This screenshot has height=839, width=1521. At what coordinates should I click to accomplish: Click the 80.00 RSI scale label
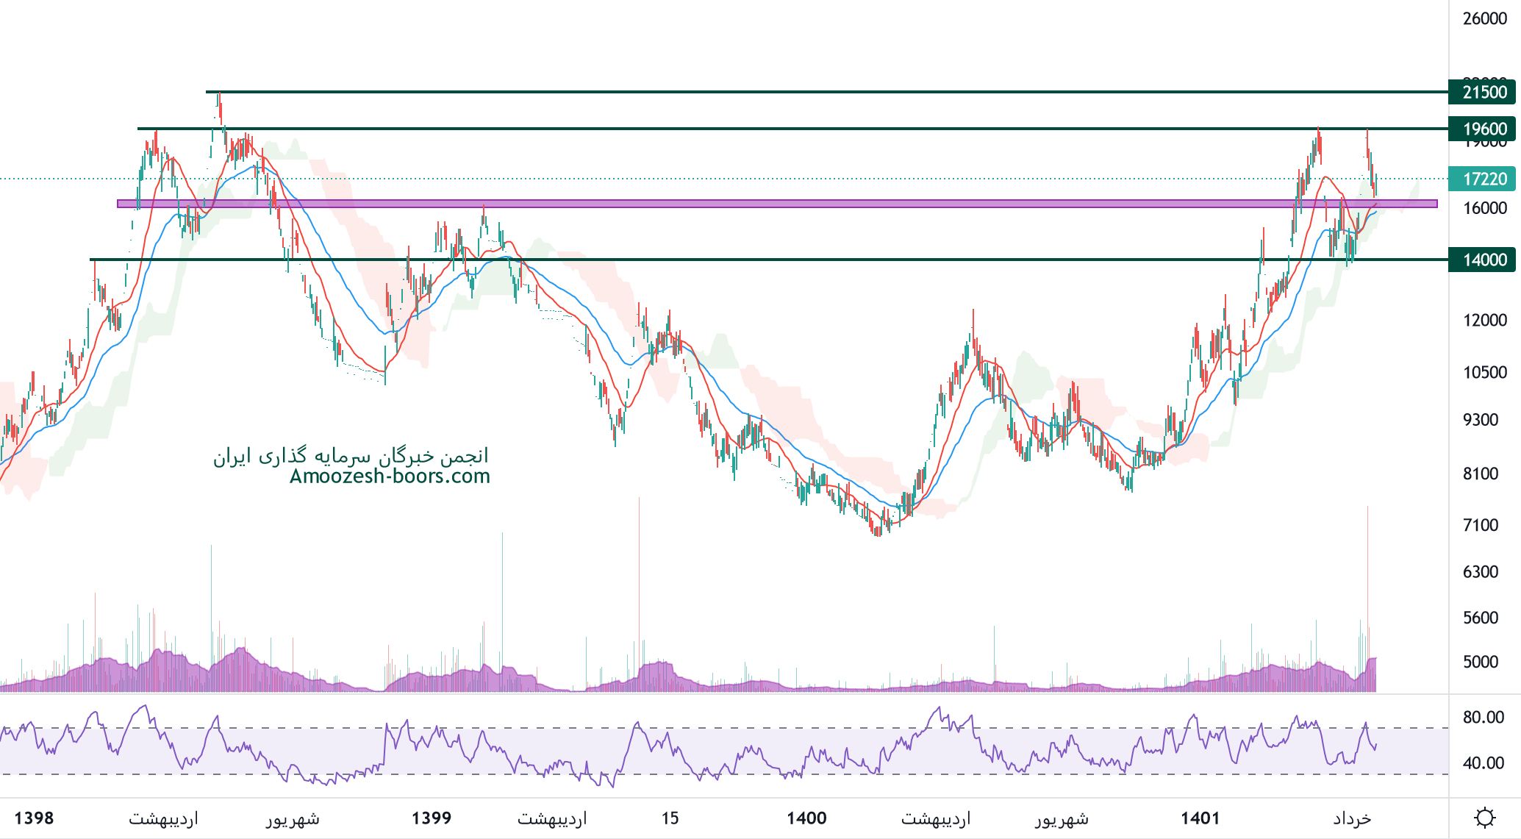pyautogui.click(x=1483, y=717)
